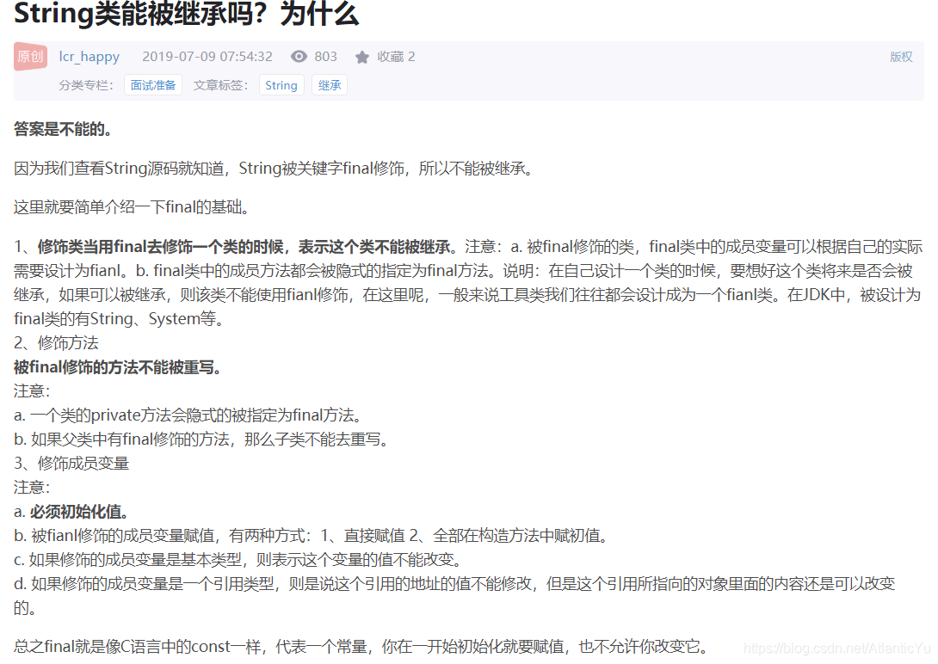Open author lcr_happy's profile
The image size is (938, 664).
[89, 56]
